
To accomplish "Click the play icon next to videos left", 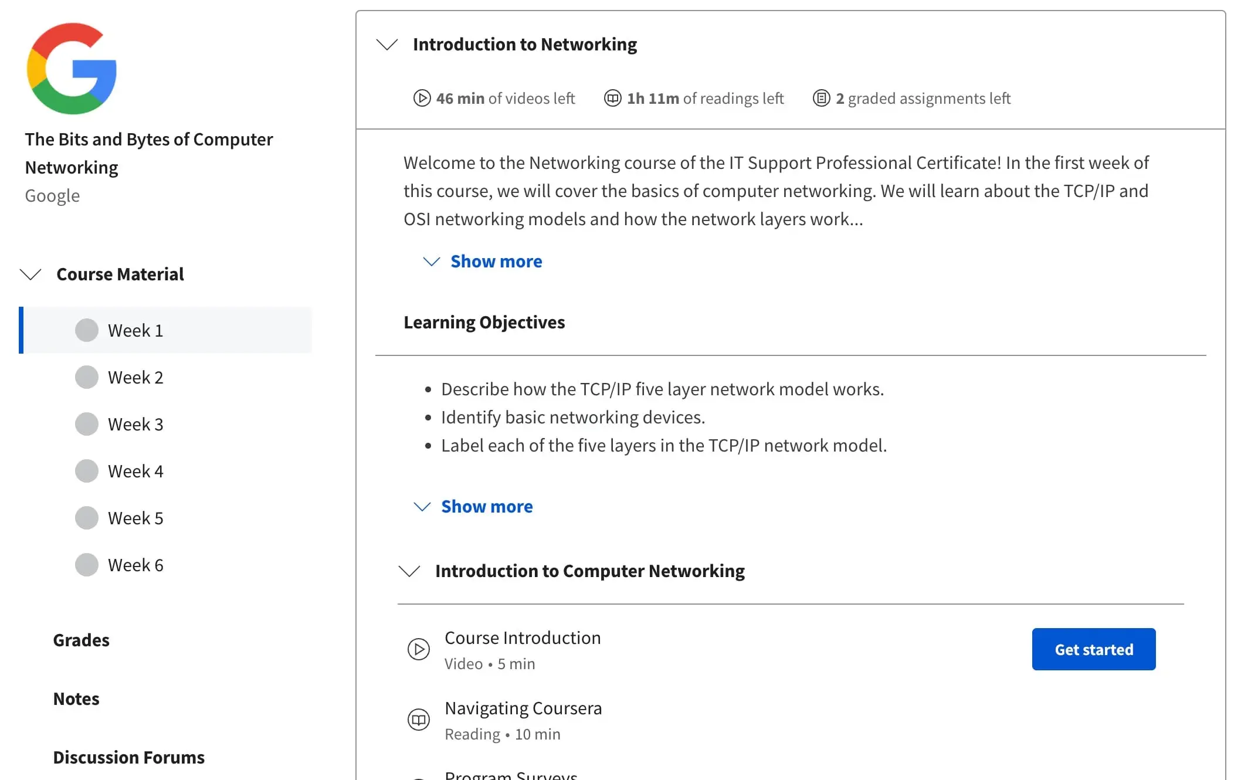I will (422, 98).
